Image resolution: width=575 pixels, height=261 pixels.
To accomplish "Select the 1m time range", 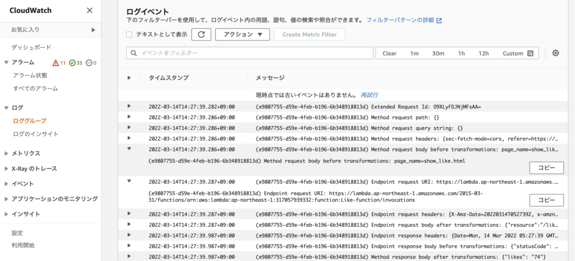I will click(x=414, y=53).
